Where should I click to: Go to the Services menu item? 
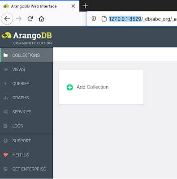click(x=26, y=112)
